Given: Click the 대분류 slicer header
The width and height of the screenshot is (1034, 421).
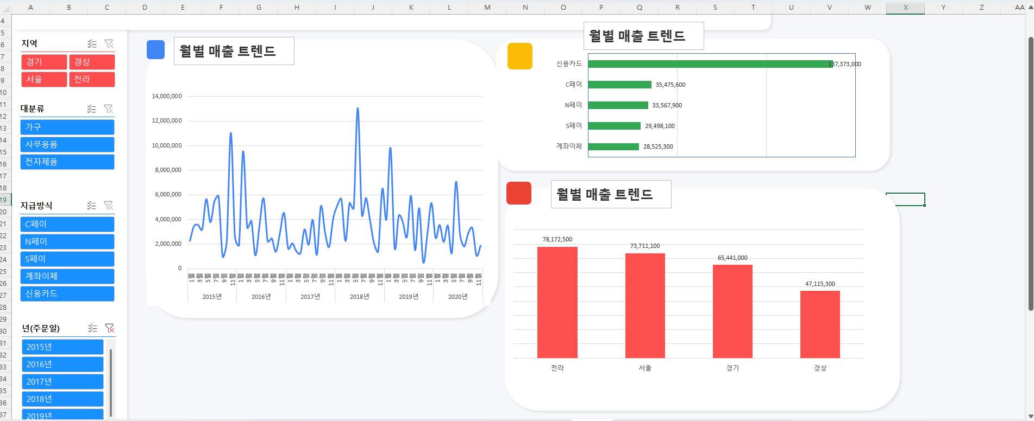Looking at the screenshot, I should coord(33,109).
